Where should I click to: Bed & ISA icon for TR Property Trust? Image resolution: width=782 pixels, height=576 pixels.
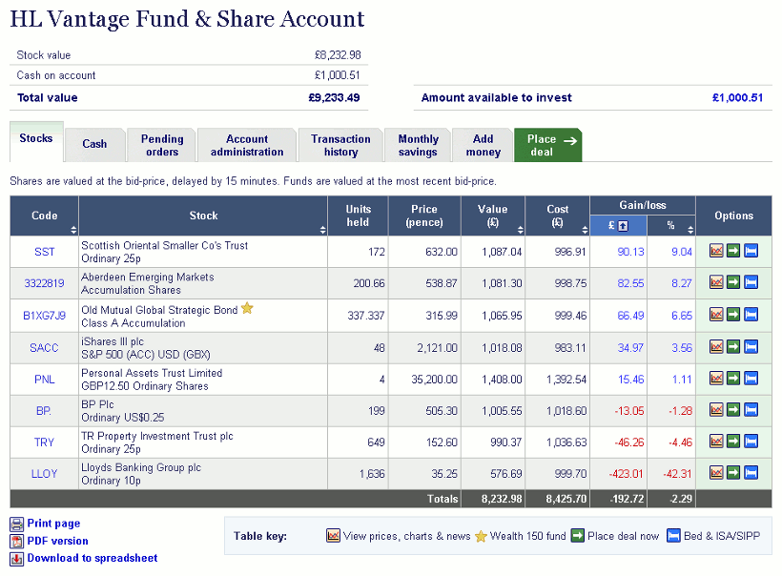click(751, 441)
